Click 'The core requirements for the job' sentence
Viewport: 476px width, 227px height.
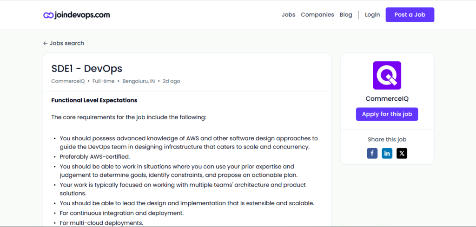[129, 117]
